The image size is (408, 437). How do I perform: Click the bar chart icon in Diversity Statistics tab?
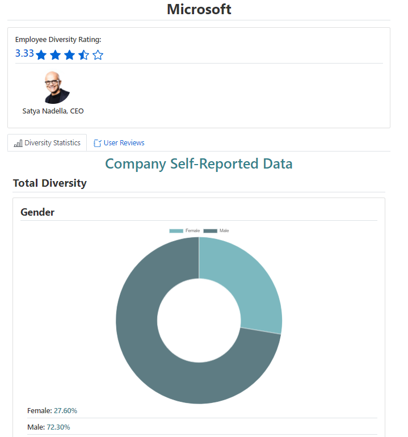tap(18, 143)
